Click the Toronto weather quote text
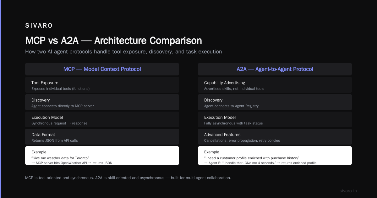Viewport: 377px width, 198px height. click(x=60, y=158)
